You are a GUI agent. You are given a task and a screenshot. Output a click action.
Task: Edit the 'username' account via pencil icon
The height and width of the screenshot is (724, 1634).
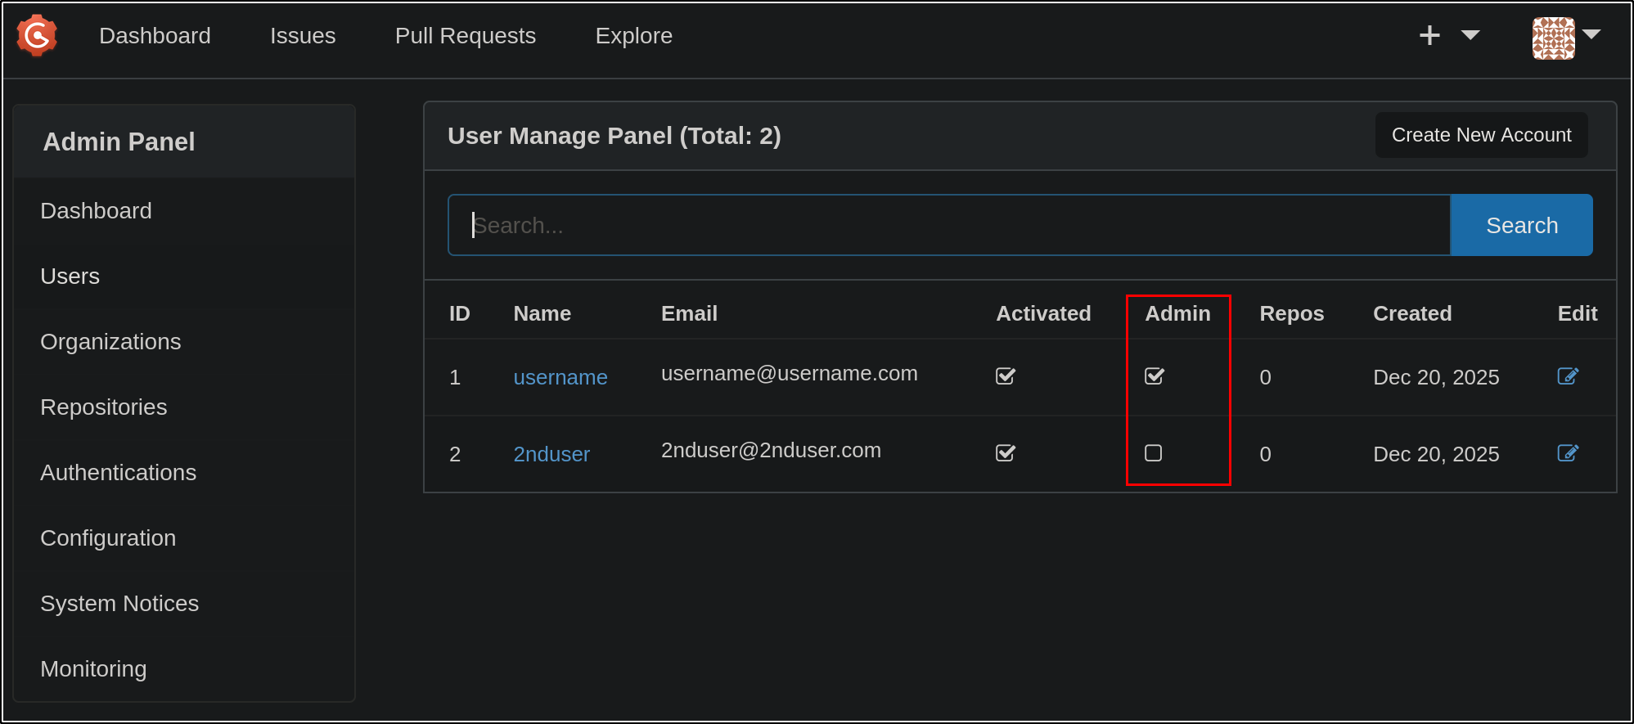1567,376
